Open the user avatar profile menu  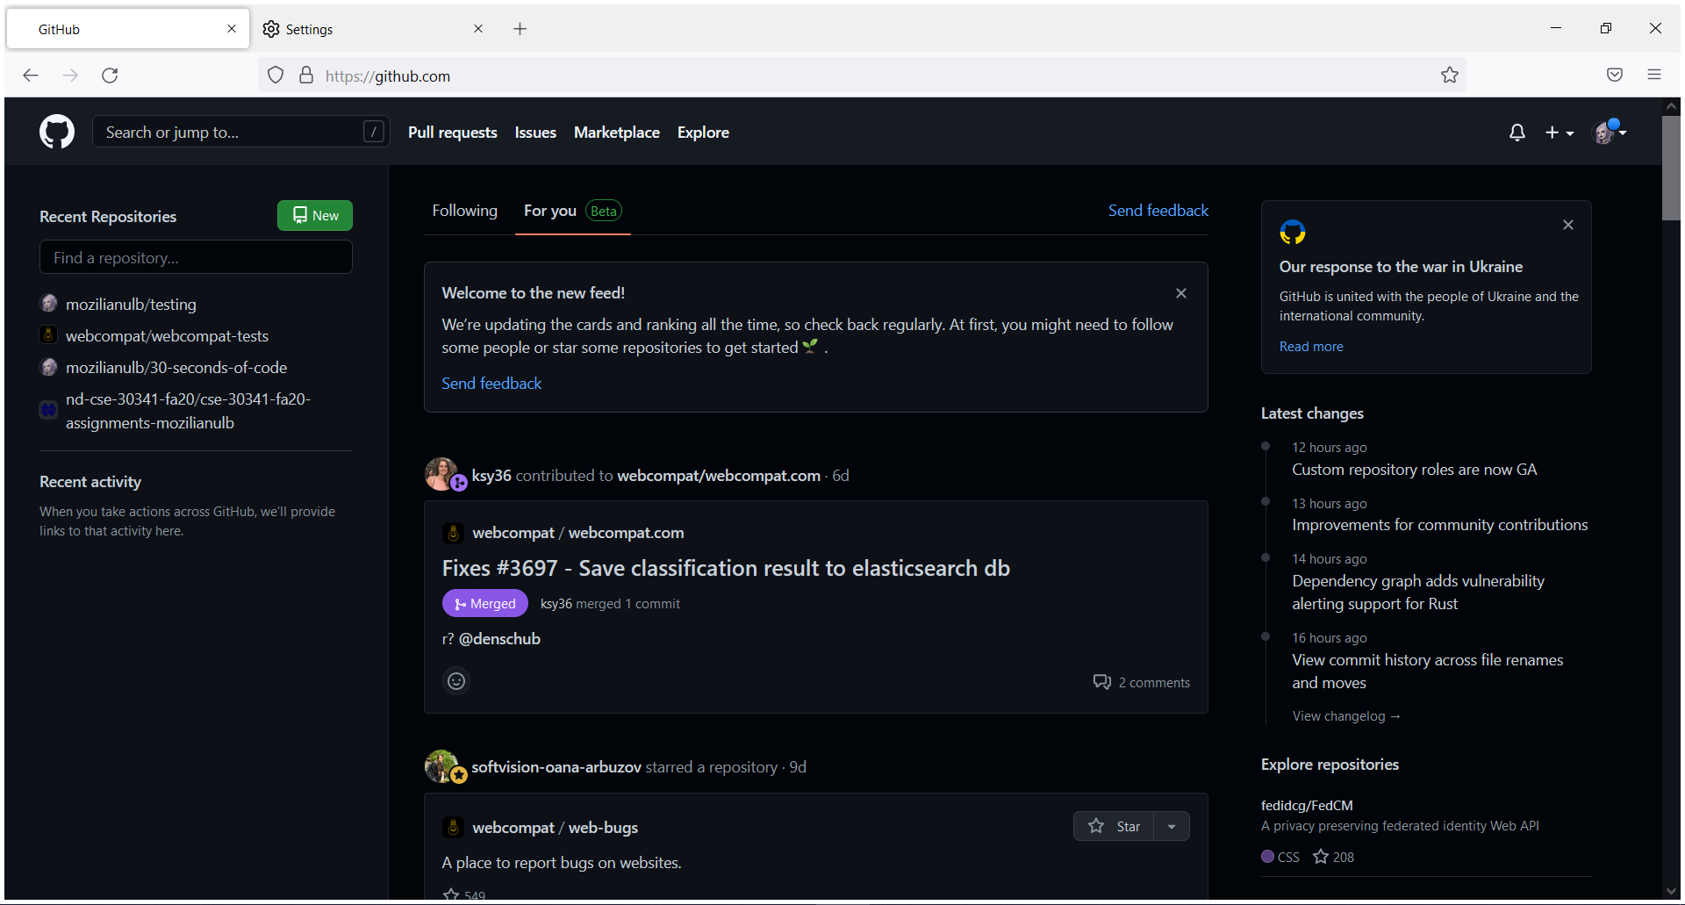pos(1610,133)
